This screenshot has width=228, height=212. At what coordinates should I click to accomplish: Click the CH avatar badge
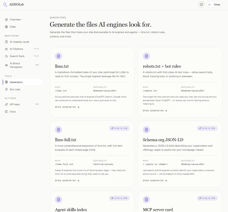coord(209,5)
